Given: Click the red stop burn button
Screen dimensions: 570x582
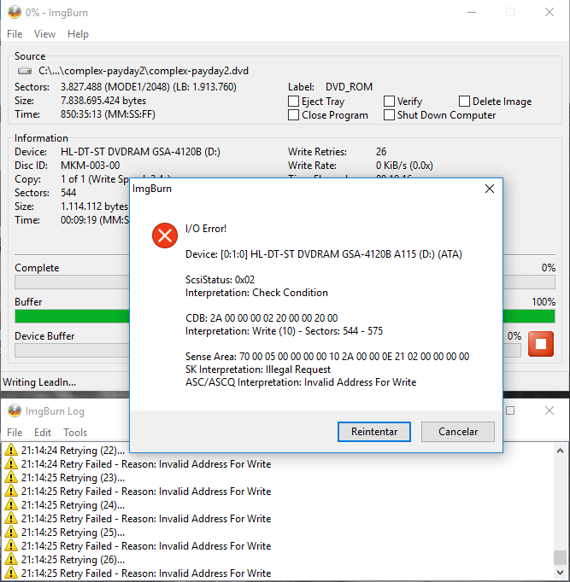Looking at the screenshot, I should pos(541,344).
